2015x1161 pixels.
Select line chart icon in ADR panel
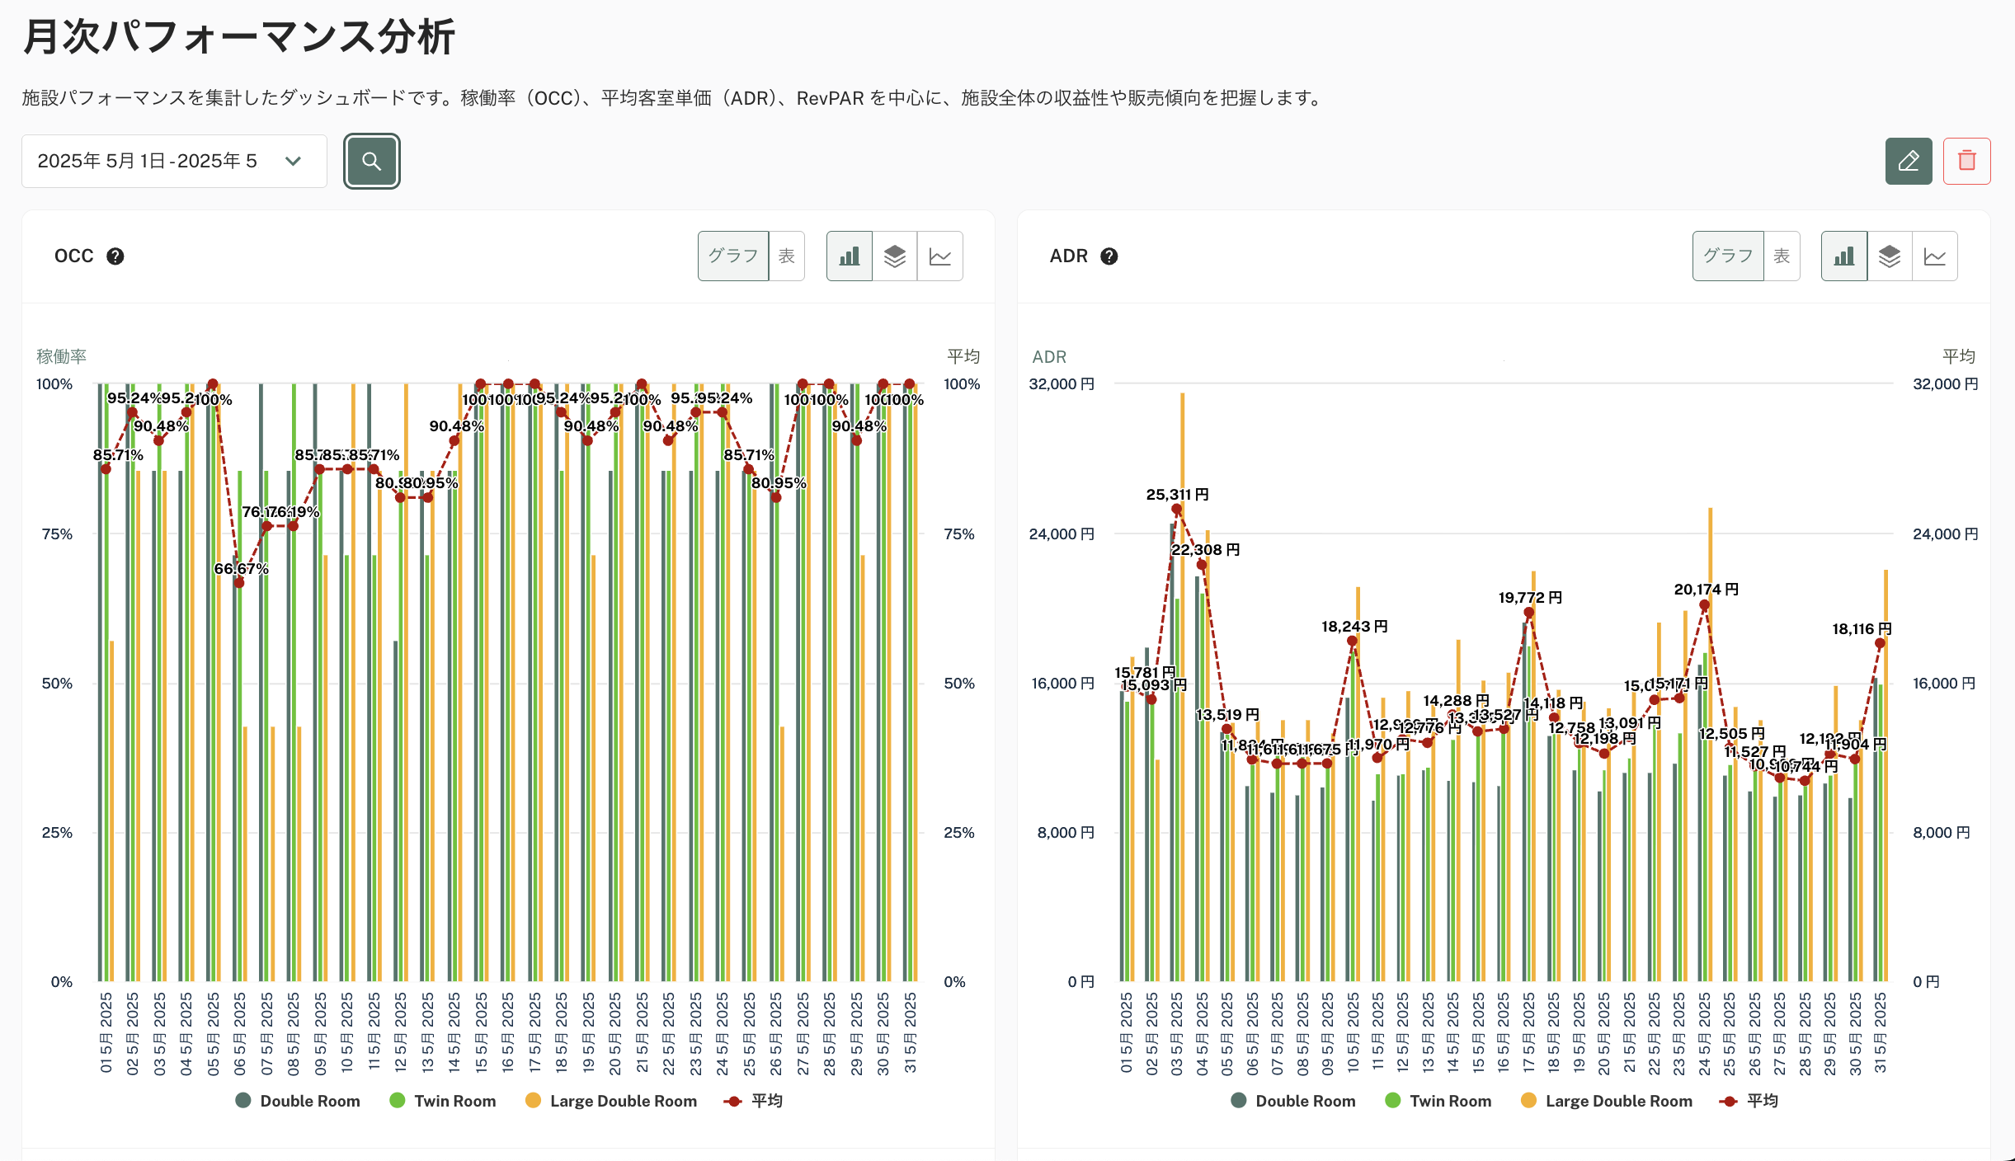1934,256
